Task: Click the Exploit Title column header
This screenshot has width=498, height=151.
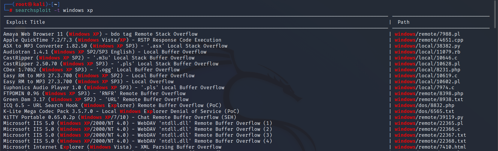Action: [26, 22]
